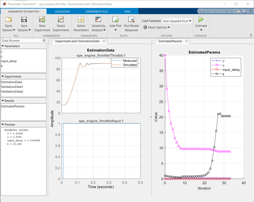Open the EXPERIMENT PLOT tab
Image resolution: width=254 pixels, height=202 pixels.
pyautogui.click(x=97, y=12)
